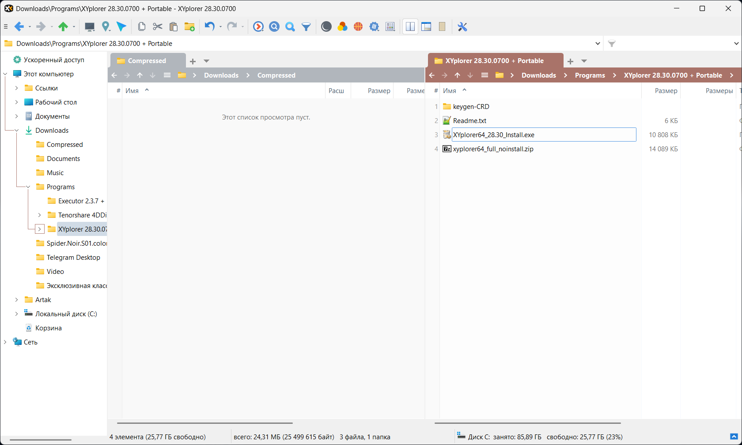Image resolution: width=742 pixels, height=445 pixels.
Task: Add a new tab in the left pane
Action: coord(193,61)
